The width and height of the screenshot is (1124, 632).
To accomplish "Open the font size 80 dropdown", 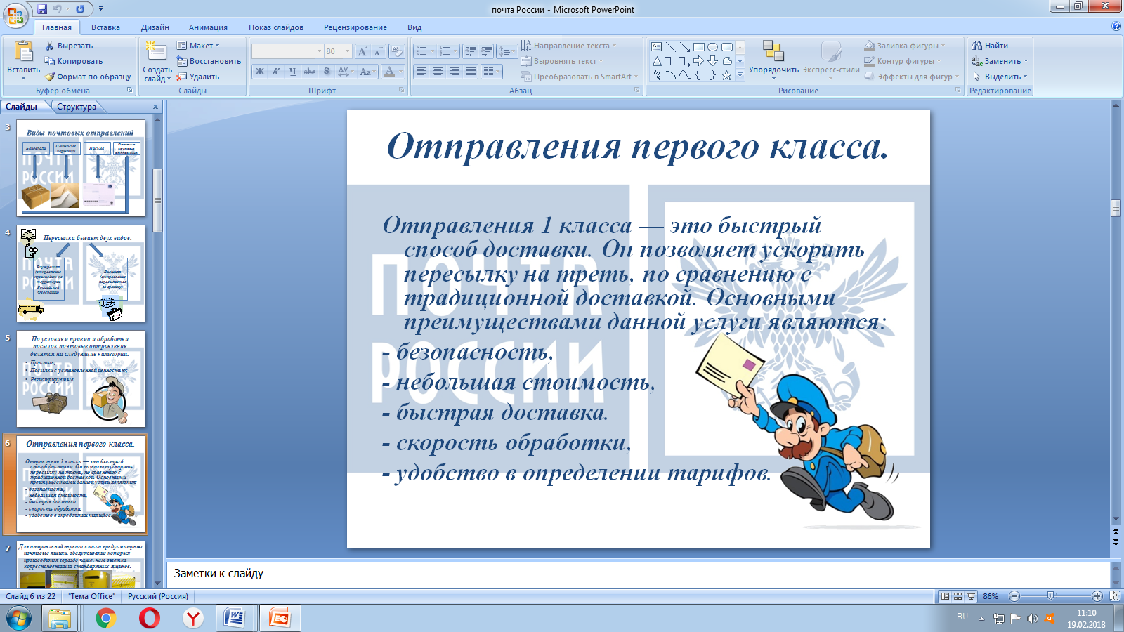I will [x=347, y=51].
